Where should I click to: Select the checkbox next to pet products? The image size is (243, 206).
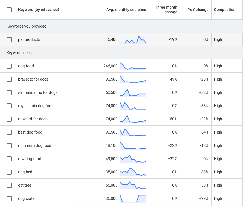9,39
